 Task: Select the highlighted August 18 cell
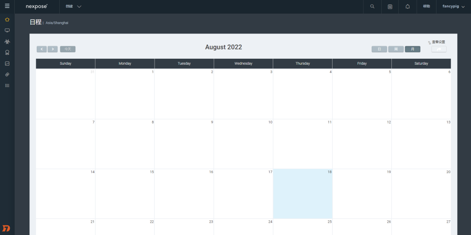[303, 194]
